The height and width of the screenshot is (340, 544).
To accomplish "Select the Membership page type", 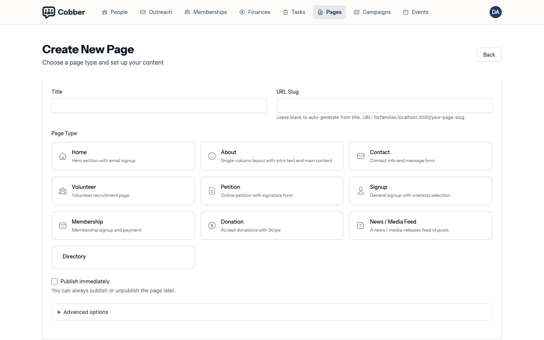I will [123, 226].
